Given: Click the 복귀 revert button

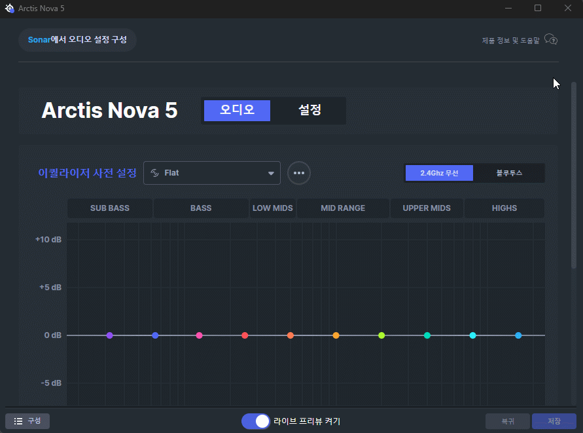Looking at the screenshot, I should coord(508,421).
